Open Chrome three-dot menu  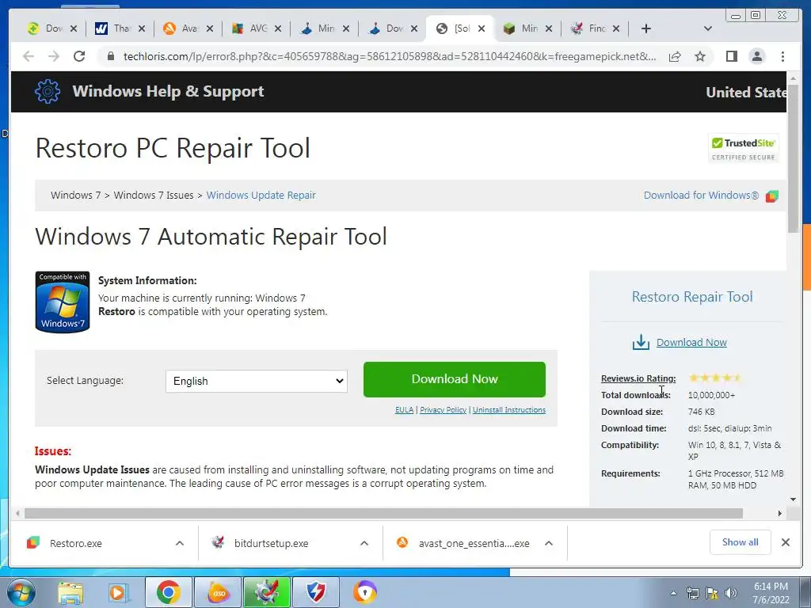click(x=782, y=56)
